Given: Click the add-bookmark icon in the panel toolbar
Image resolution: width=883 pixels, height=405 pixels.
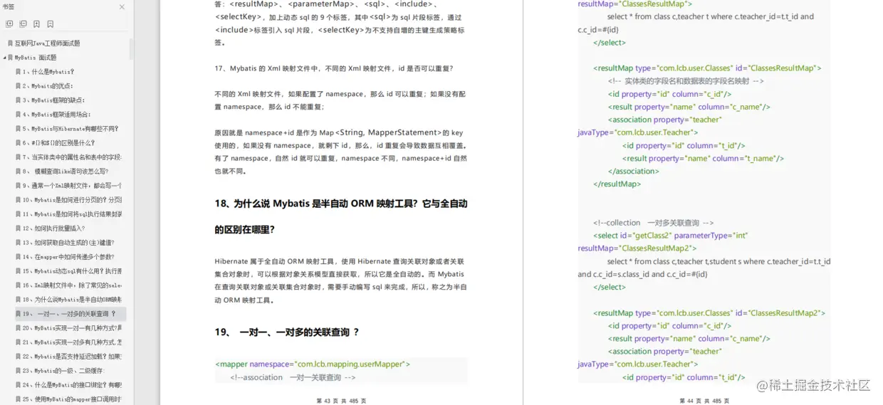Looking at the screenshot, I should tap(36, 24).
